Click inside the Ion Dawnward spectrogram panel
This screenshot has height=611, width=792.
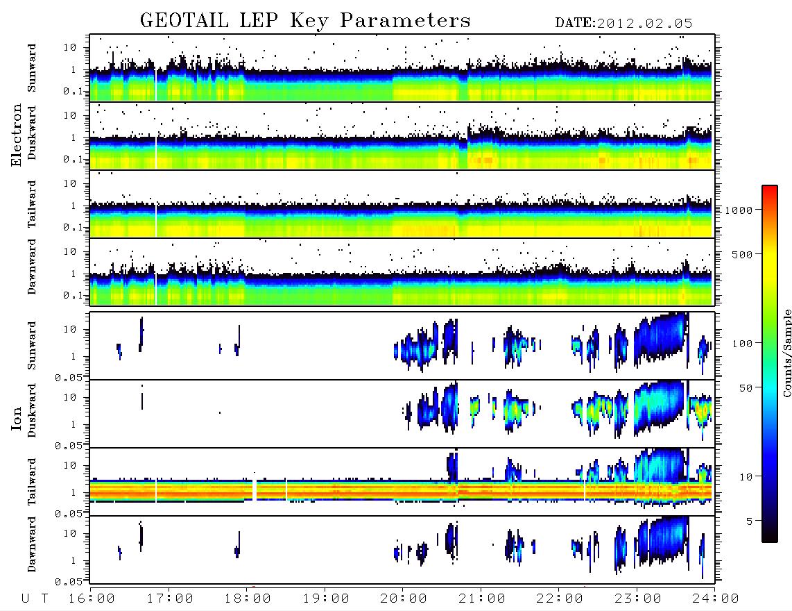coord(402,550)
